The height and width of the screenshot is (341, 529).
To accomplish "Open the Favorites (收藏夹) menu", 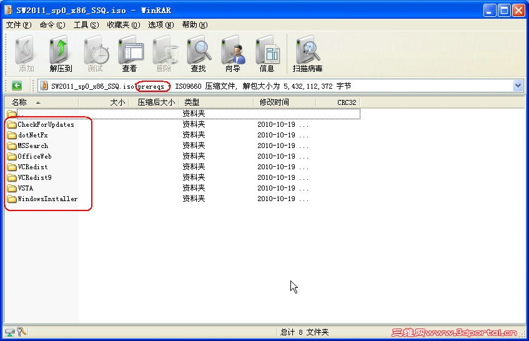I will click(x=124, y=25).
